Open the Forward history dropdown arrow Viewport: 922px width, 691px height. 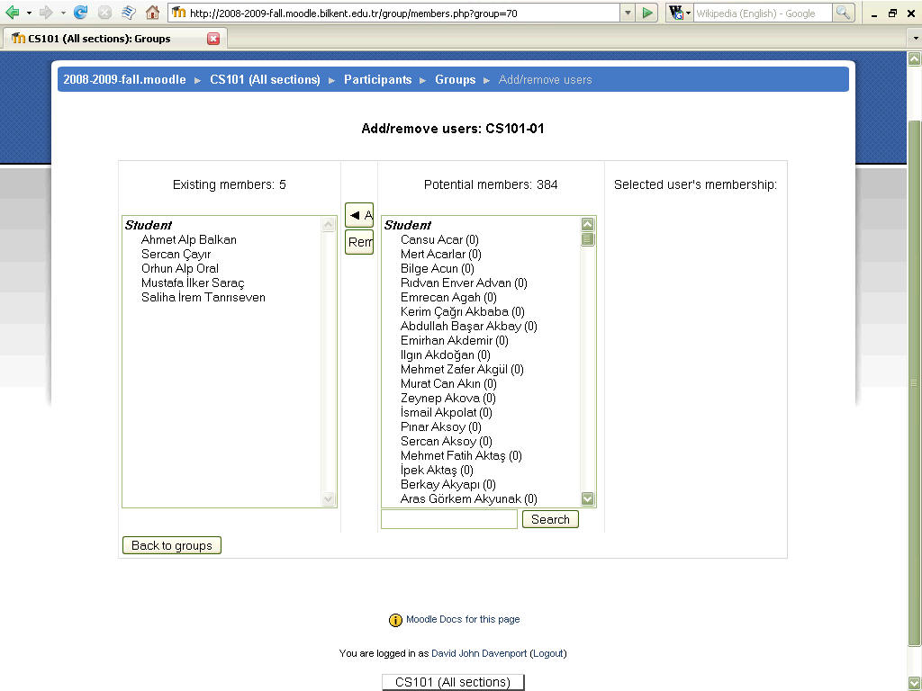coord(63,13)
